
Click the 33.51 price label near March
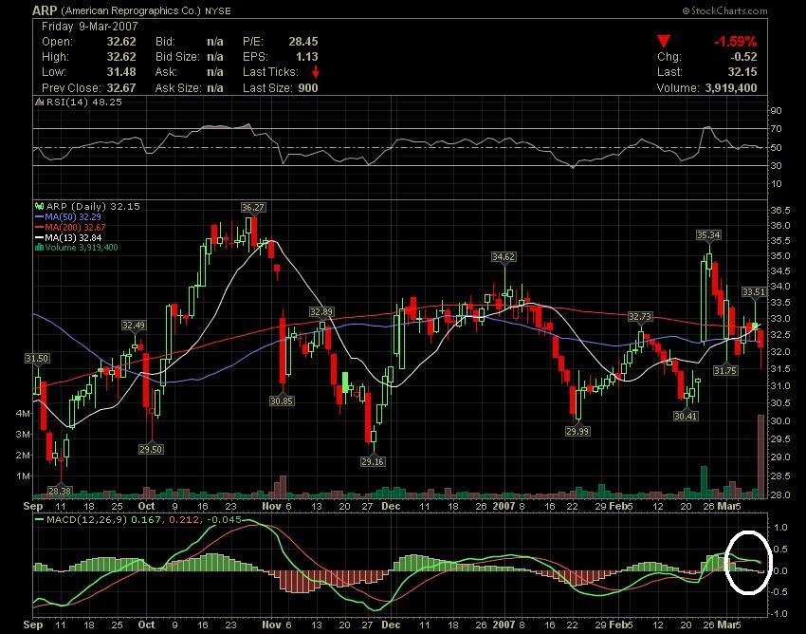(x=754, y=291)
